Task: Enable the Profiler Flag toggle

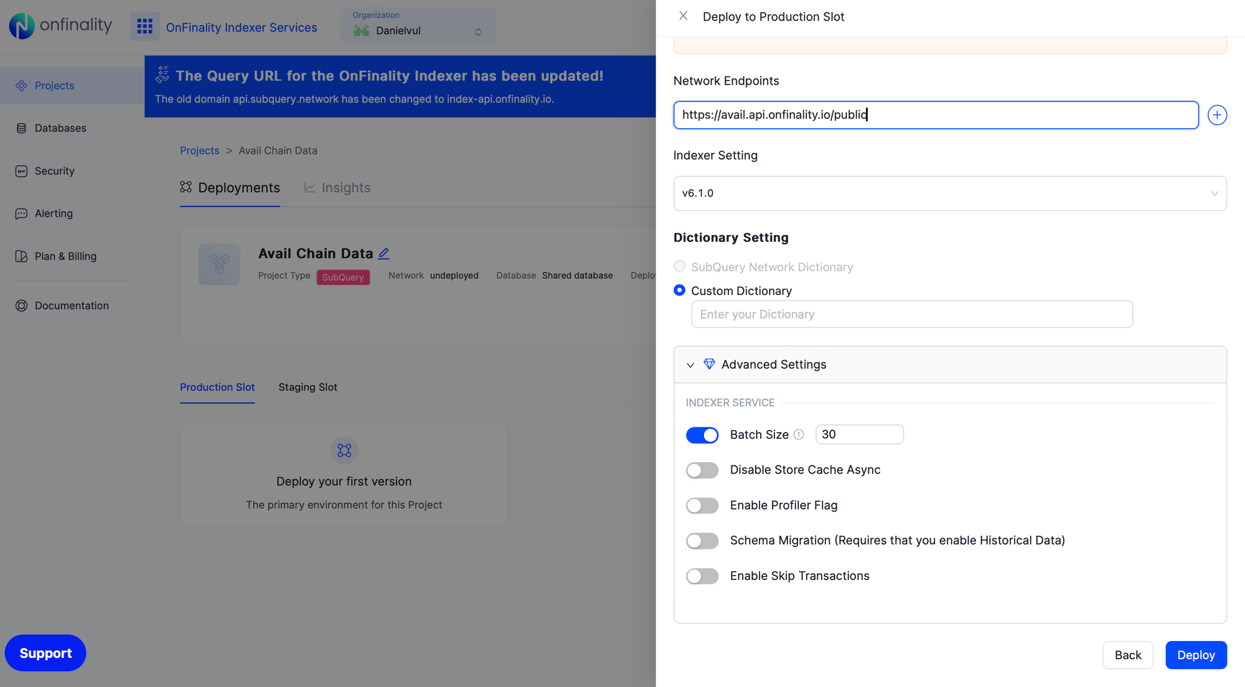Action: coord(702,505)
